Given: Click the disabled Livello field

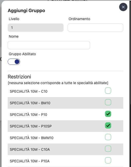Looking at the screenshot, I should point(36,28).
